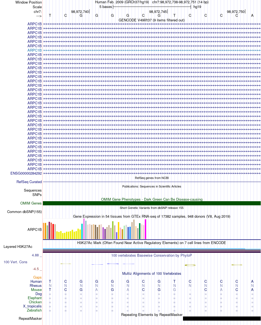Click the Elephant alignment row label

(x=35, y=298)
